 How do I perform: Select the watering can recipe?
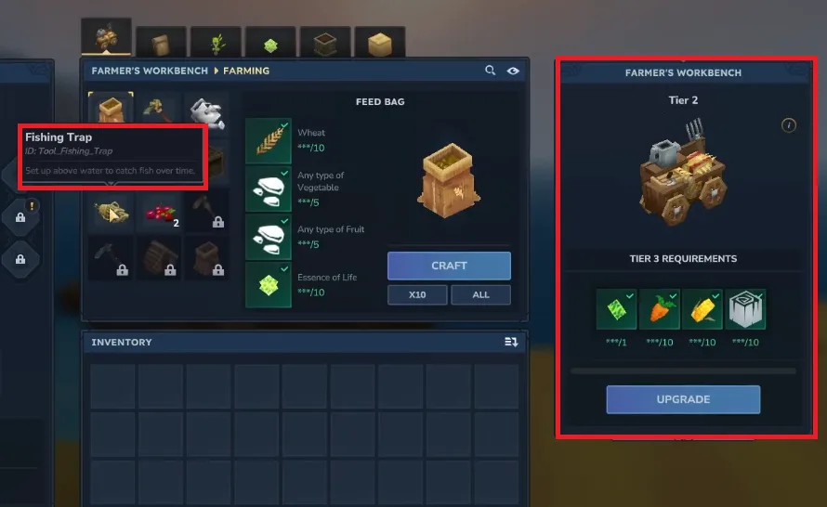207,112
